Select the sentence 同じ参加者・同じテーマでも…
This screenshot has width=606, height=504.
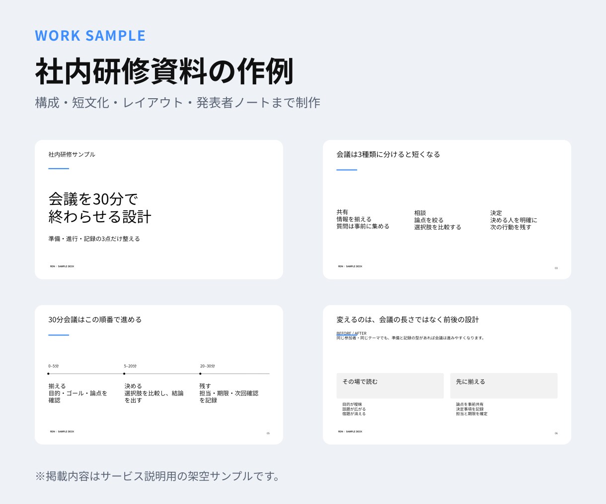tap(410, 338)
